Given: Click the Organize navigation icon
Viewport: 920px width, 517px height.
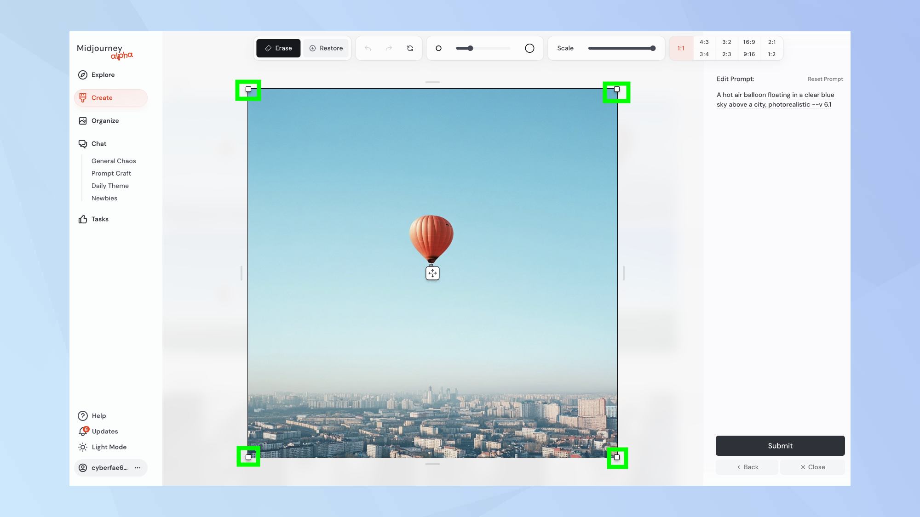Looking at the screenshot, I should click(82, 120).
